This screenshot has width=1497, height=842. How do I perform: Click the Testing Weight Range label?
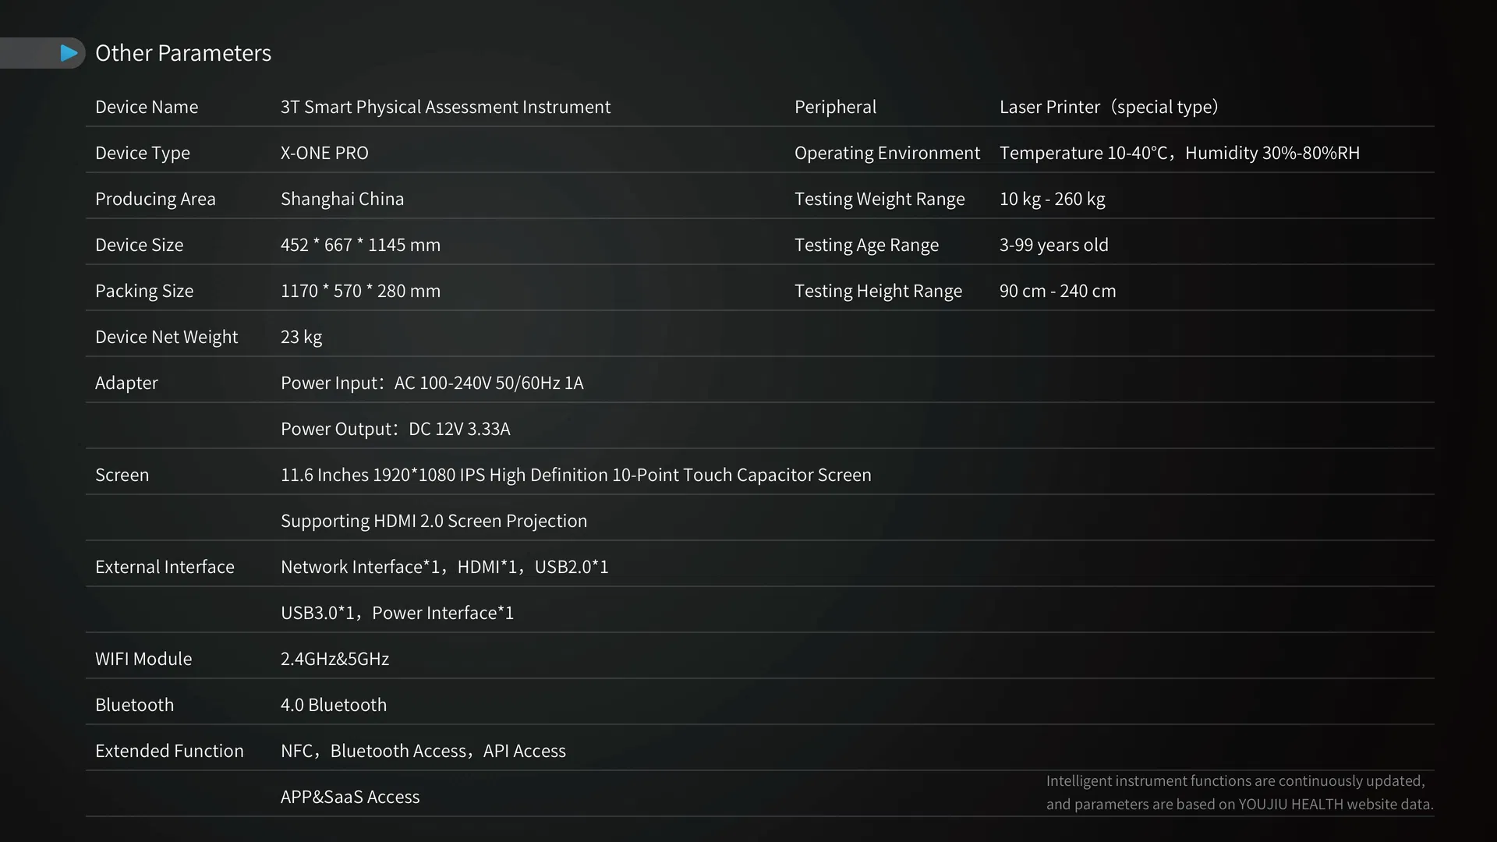point(879,199)
